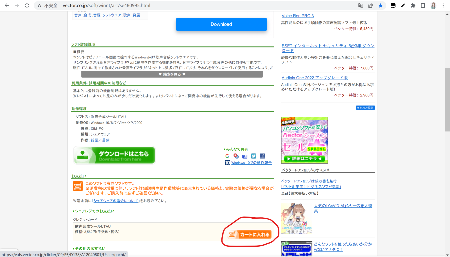Image resolution: width=450 pixels, height=257 pixels.
Task: Open the 合成 tag link
Action: click(87, 15)
